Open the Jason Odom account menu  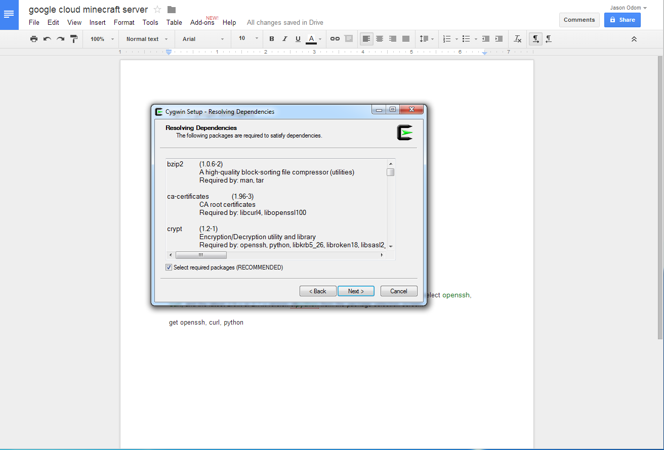pos(628,8)
